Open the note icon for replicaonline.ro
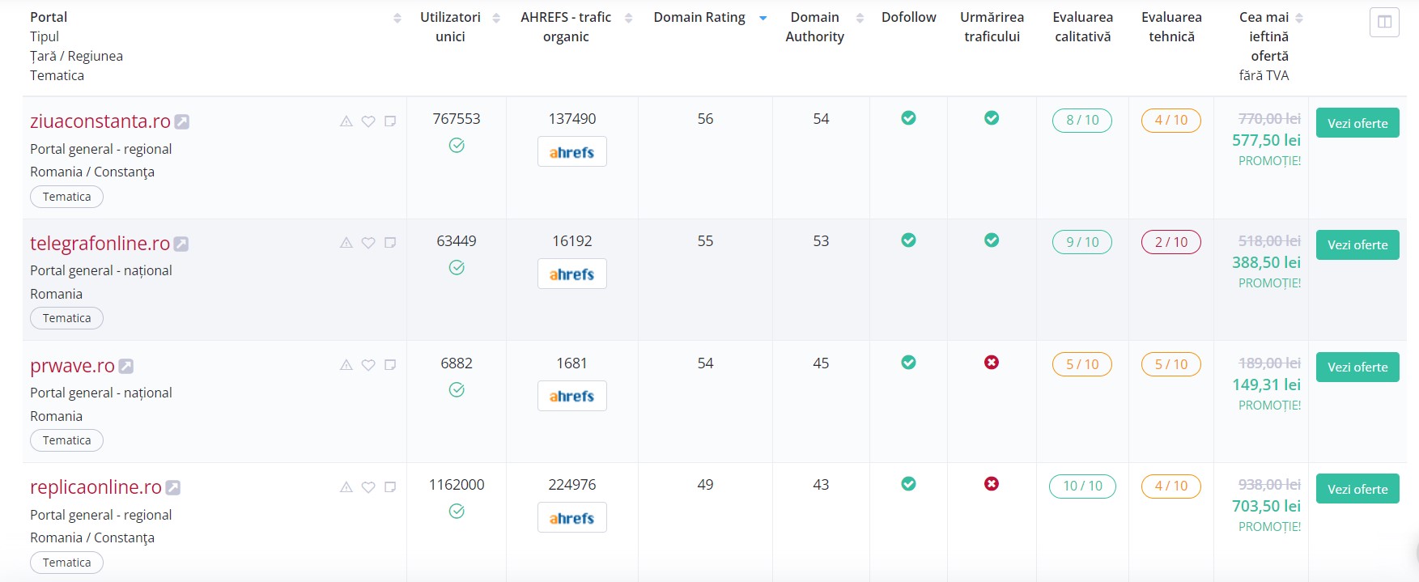This screenshot has width=1419, height=582. click(x=390, y=487)
